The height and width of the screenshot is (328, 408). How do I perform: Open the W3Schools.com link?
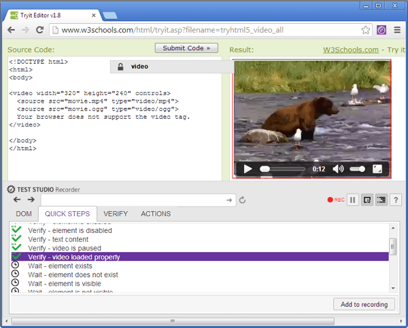351,50
